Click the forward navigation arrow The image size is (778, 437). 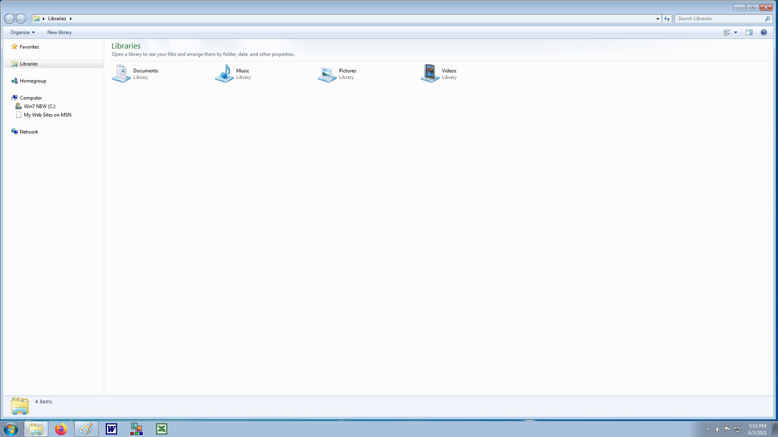[x=21, y=18]
